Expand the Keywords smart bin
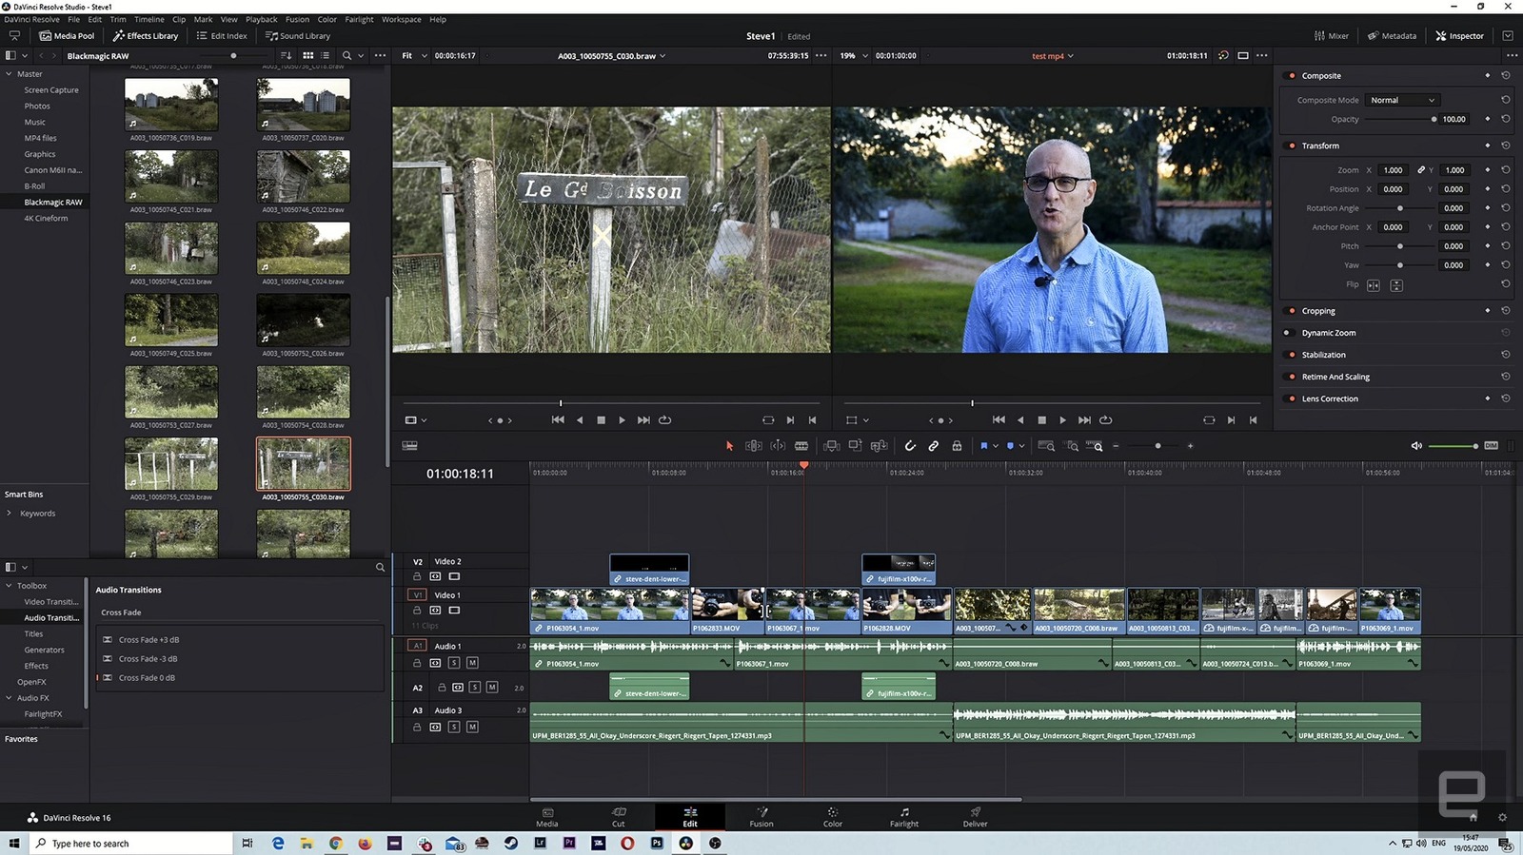The height and width of the screenshot is (855, 1523). [10, 514]
